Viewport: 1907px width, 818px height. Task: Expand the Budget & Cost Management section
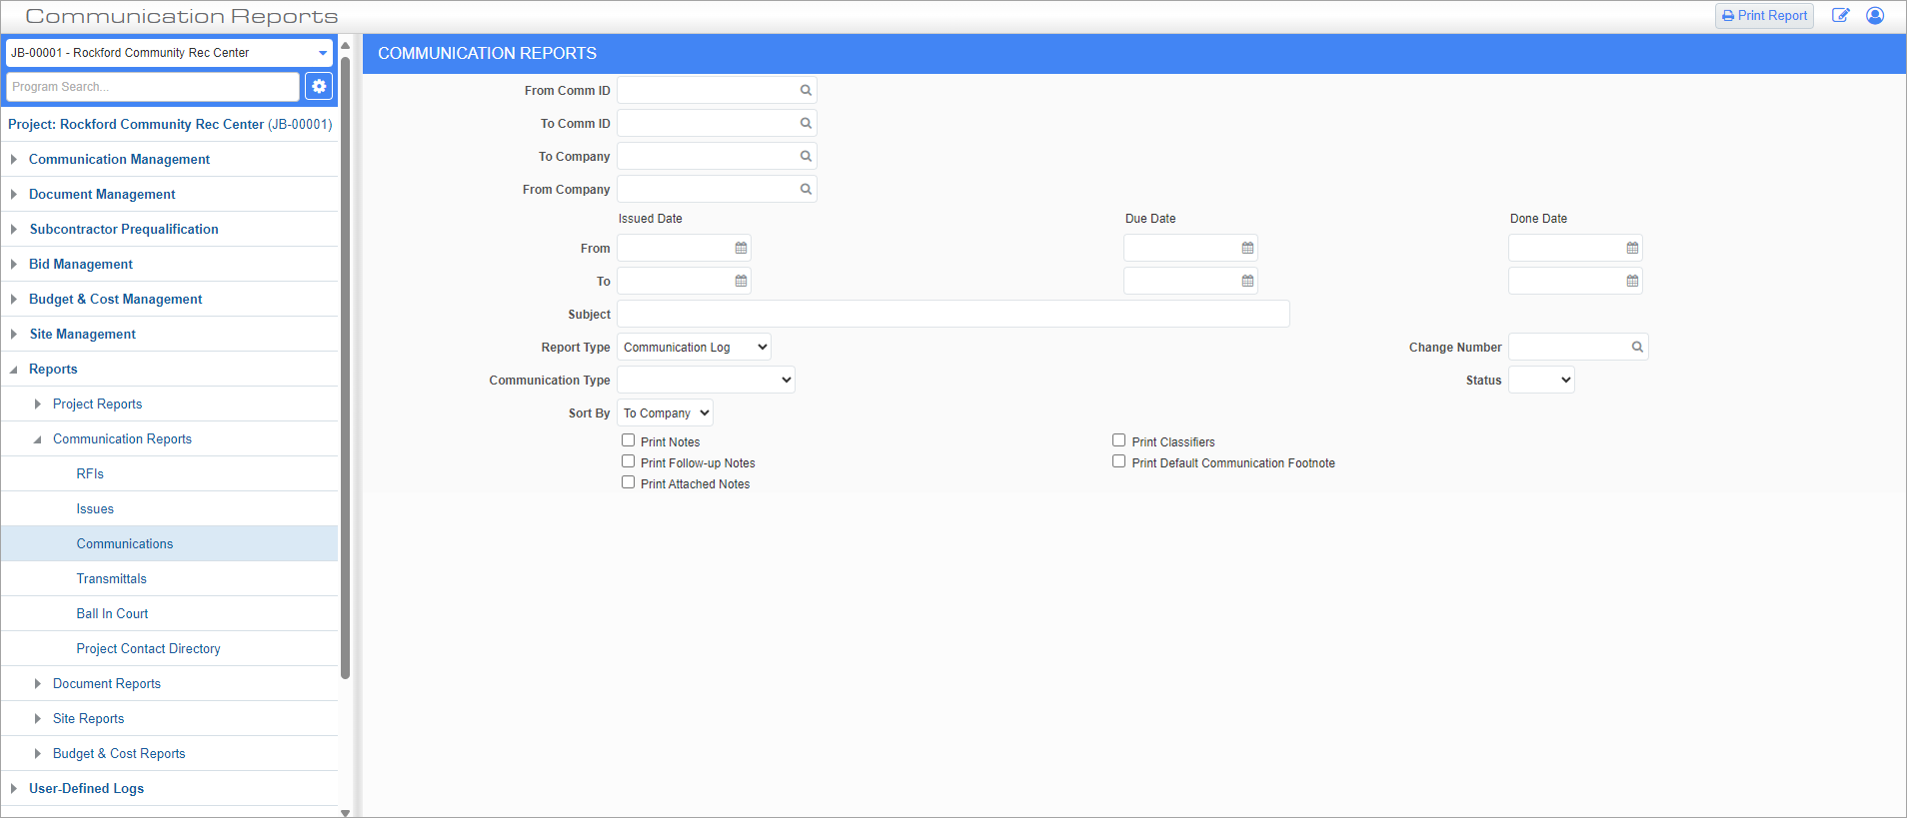[115, 300]
